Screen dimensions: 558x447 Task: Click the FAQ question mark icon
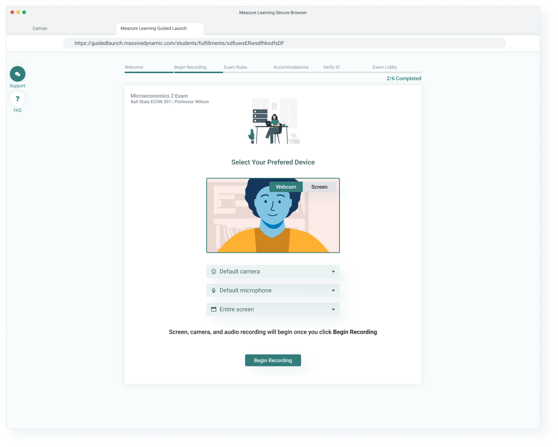coord(17,99)
